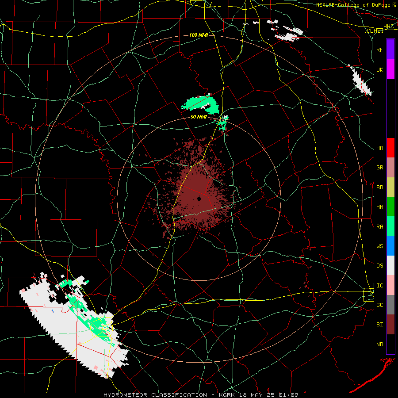The width and height of the screenshot is (398, 398).
Task: Click the blue WS legend swatch
Action: point(390,246)
